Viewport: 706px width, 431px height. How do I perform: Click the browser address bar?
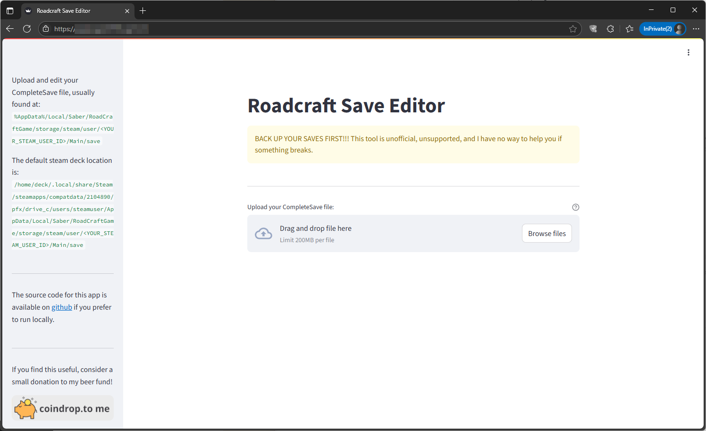(310, 29)
